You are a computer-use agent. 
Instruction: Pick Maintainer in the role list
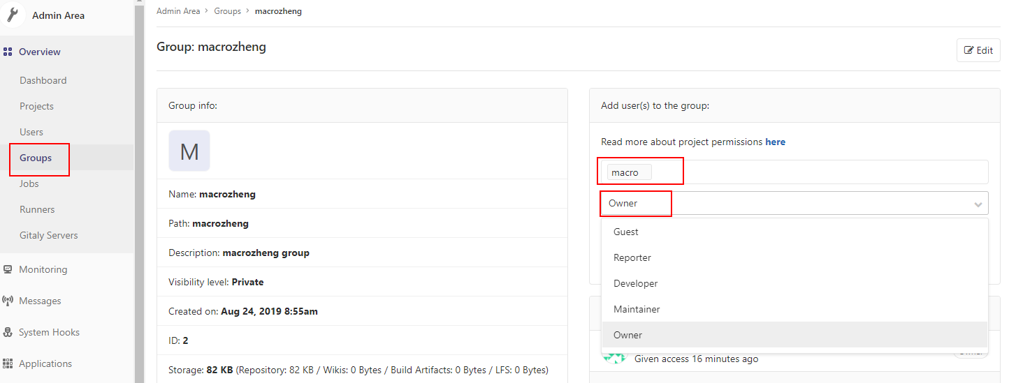[x=637, y=309]
